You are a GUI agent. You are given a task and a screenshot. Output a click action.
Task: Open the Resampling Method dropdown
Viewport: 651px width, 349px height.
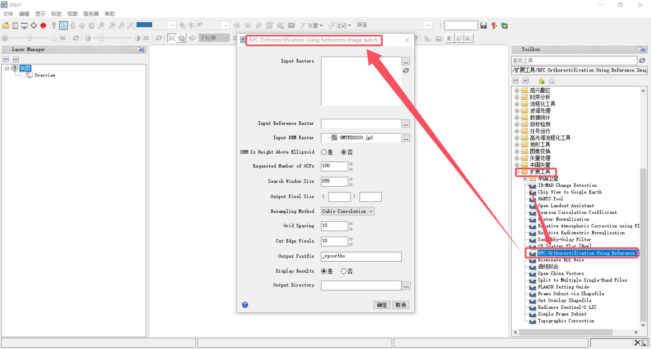(348, 211)
